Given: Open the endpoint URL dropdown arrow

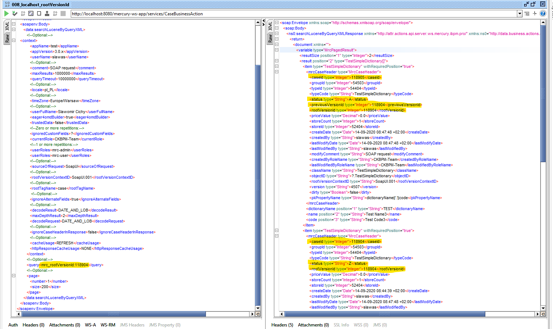Looking at the screenshot, I should 520,13.
